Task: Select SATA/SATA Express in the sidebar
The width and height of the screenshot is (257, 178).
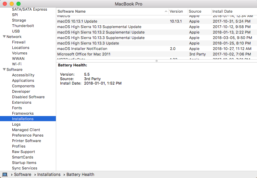Action: [29, 9]
